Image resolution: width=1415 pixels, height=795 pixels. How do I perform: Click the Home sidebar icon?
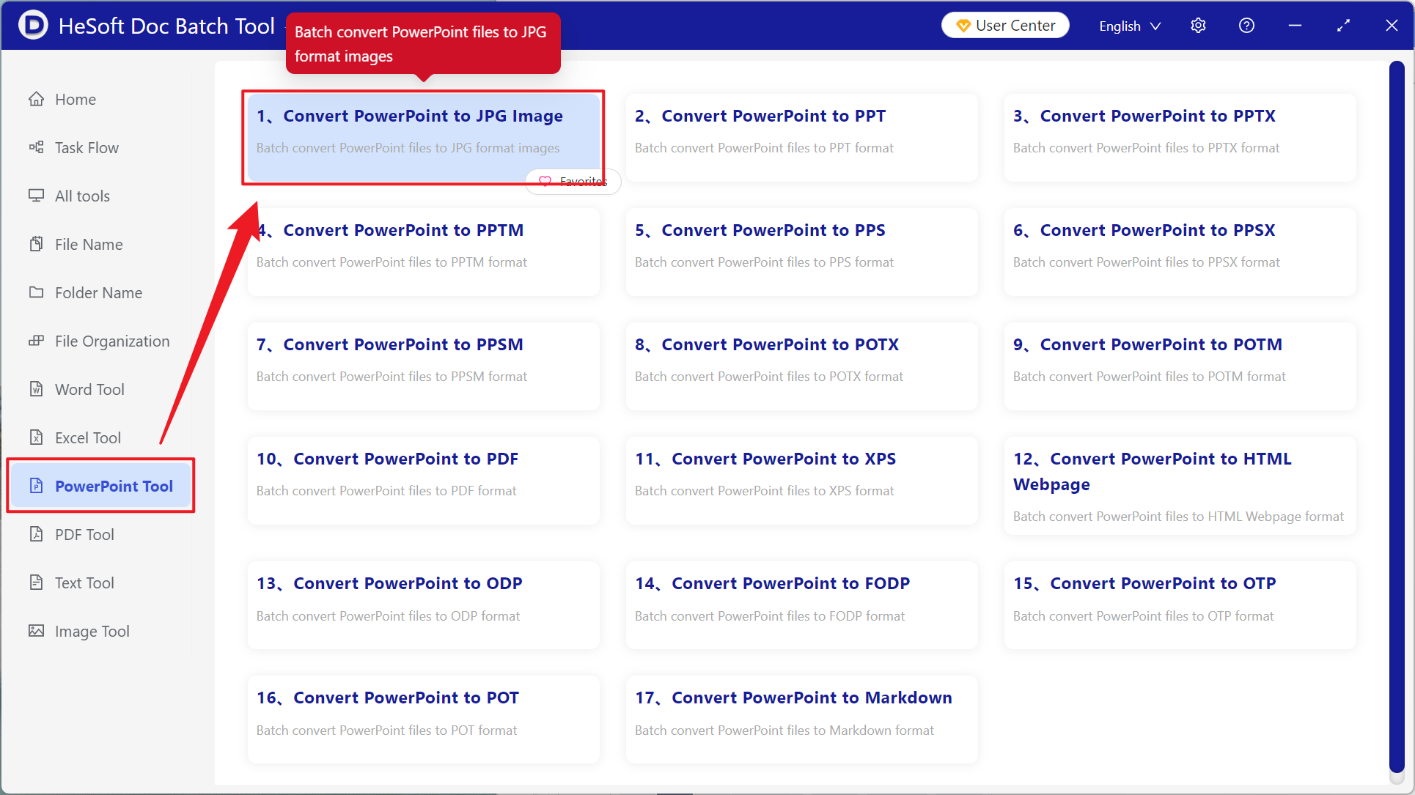point(36,99)
